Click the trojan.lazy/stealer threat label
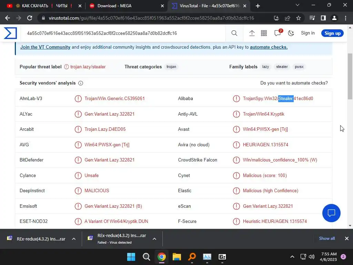 click(88, 67)
